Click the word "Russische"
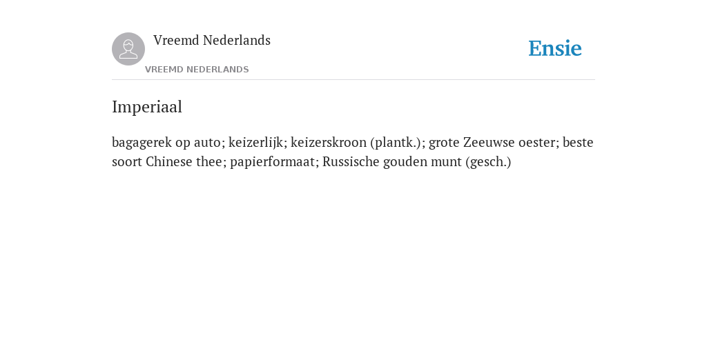Viewport: 707px width, 353px height. pos(351,161)
